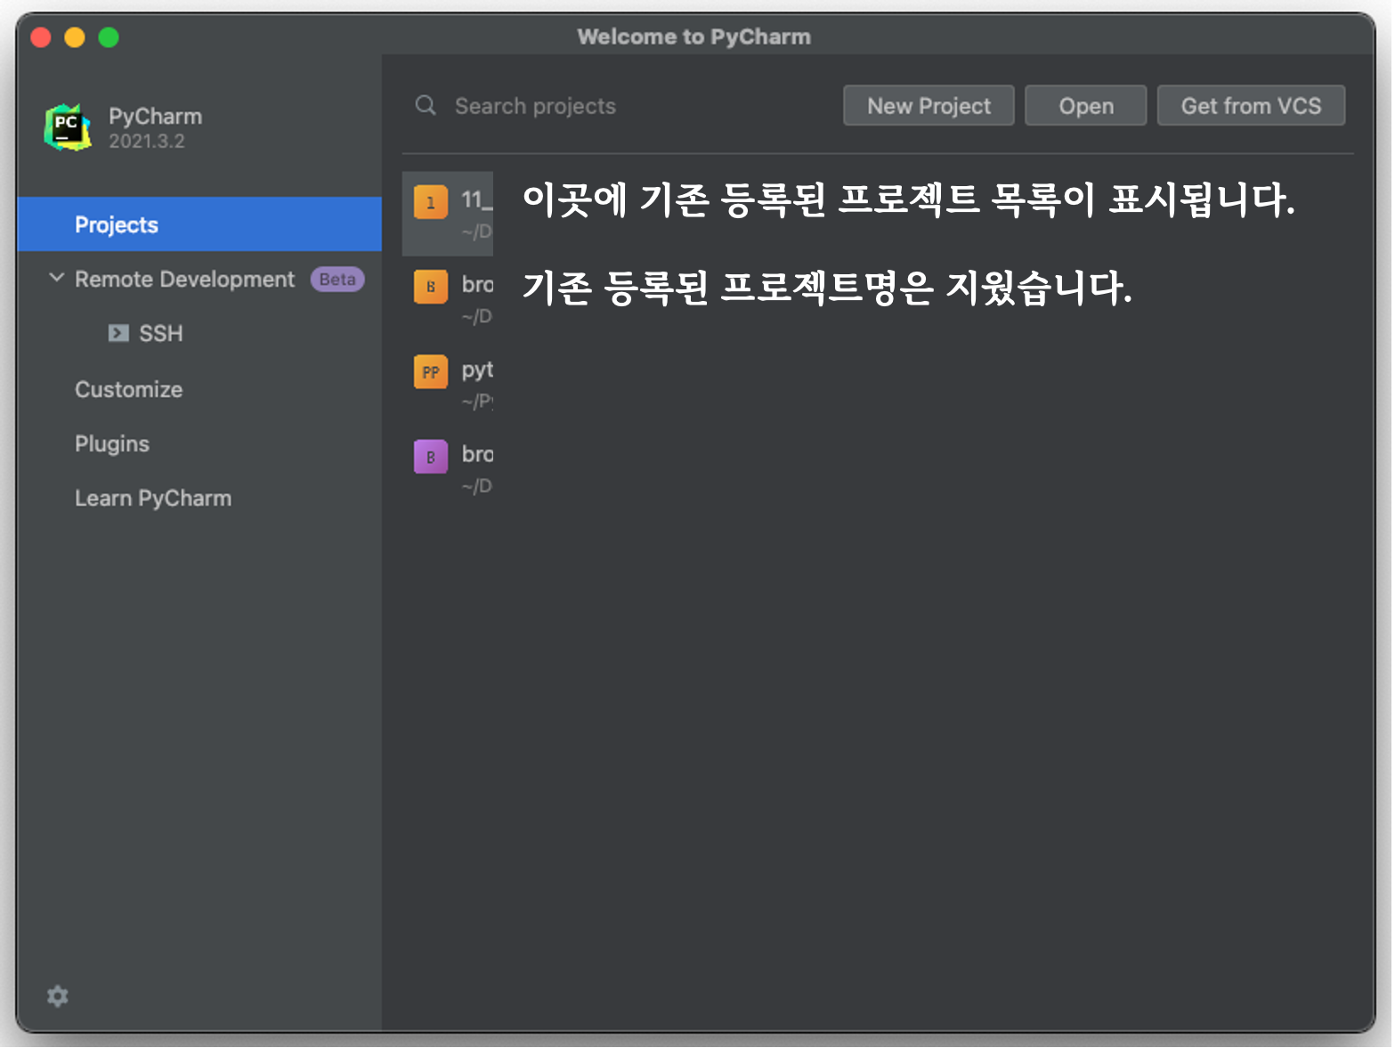Select project name starting '11_'
Screen dimensions: 1395x1048
tap(476, 199)
